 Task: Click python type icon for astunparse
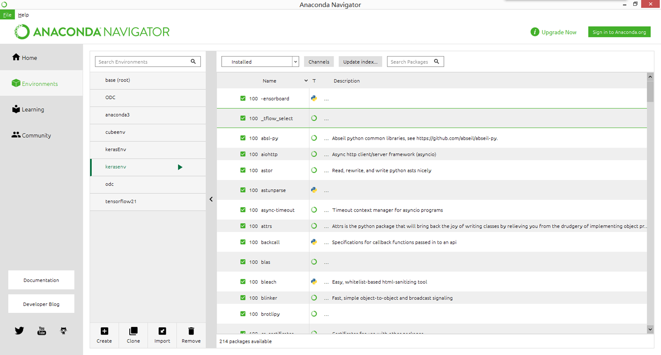pos(314,190)
